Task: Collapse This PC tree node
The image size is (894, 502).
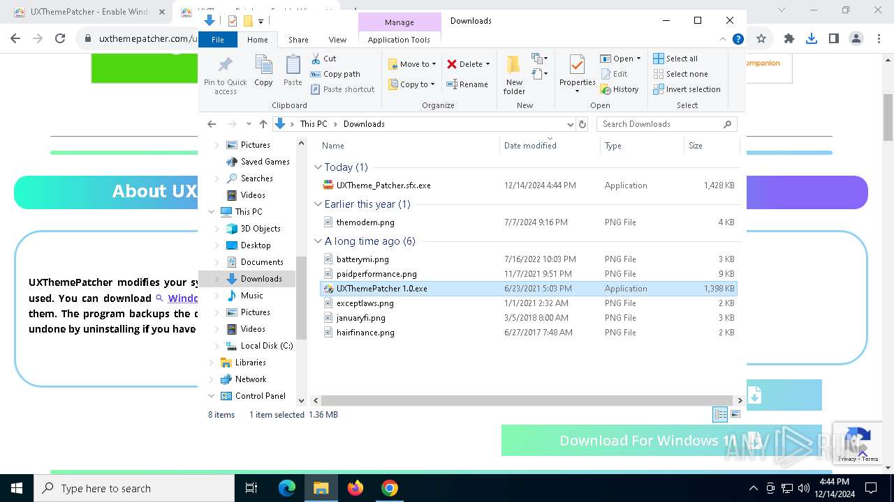Action: pos(212,212)
